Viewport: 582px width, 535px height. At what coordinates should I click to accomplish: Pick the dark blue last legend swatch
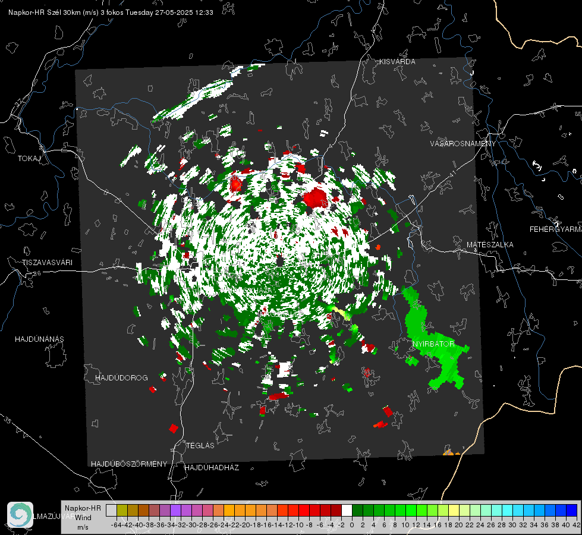(572, 510)
